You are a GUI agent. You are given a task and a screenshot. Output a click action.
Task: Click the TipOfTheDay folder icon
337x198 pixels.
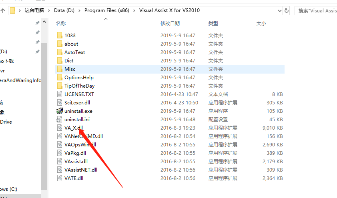coord(60,86)
